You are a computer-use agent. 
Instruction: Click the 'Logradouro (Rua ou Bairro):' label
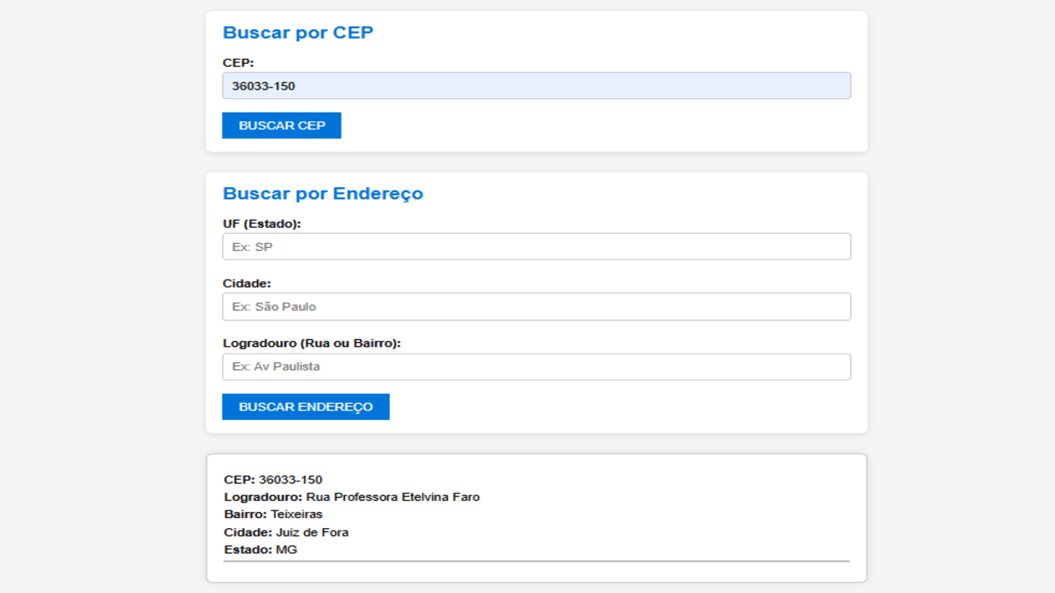click(311, 343)
